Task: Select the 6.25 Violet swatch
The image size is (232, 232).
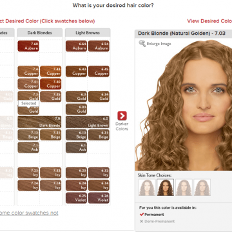Action: 77,198
